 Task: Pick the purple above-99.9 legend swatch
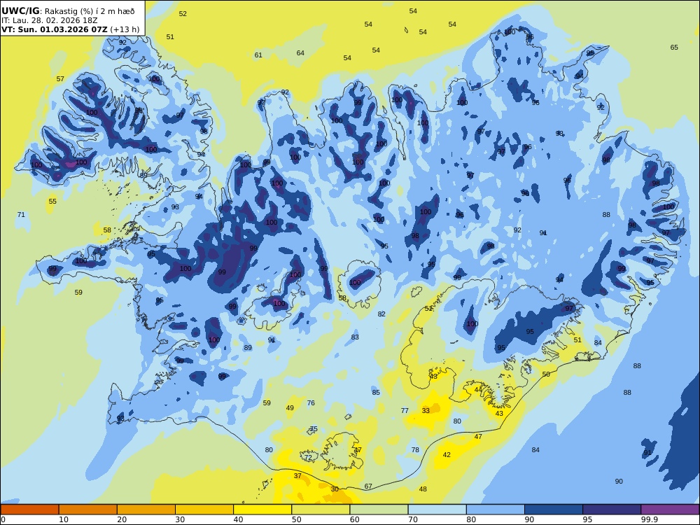click(x=670, y=510)
